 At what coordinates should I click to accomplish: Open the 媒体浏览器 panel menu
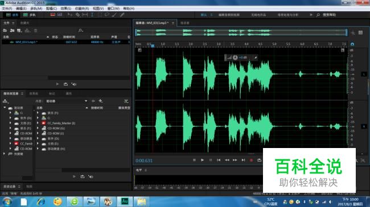coord(22,94)
